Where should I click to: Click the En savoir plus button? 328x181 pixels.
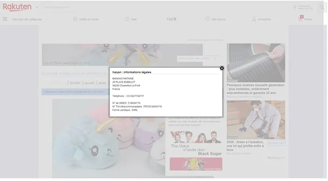click(x=276, y=143)
